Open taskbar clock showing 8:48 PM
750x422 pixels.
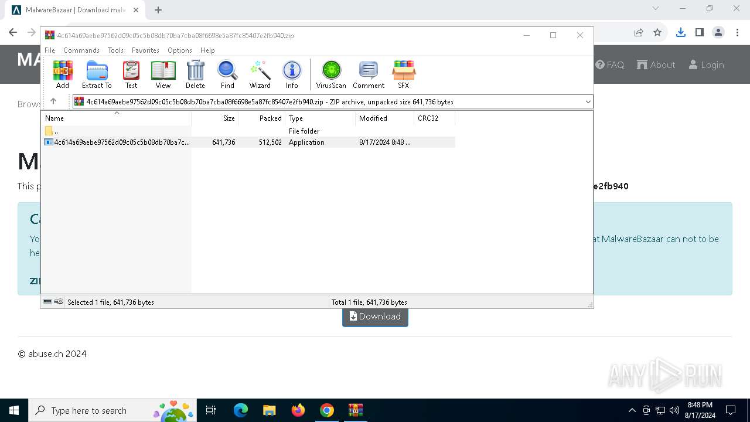click(x=700, y=410)
